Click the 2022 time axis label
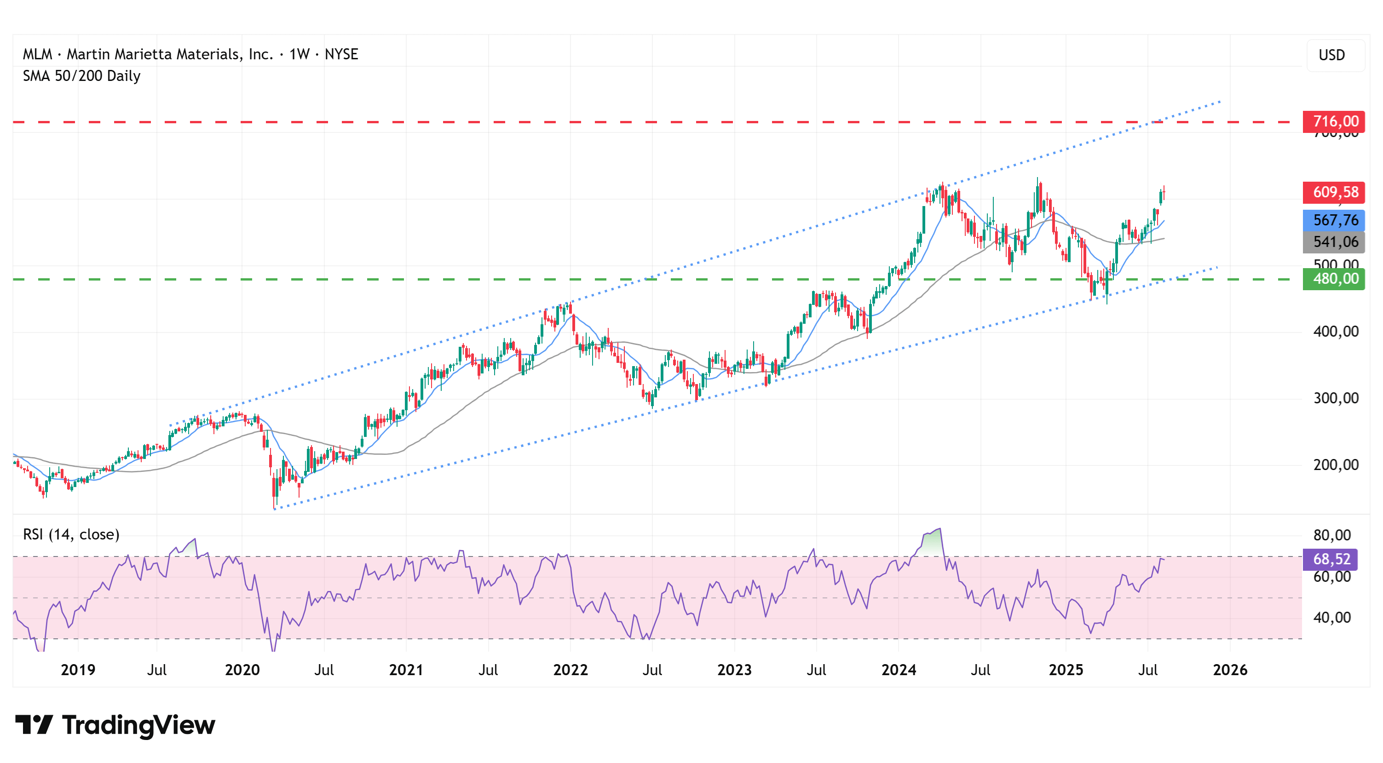1383x763 pixels. click(570, 670)
